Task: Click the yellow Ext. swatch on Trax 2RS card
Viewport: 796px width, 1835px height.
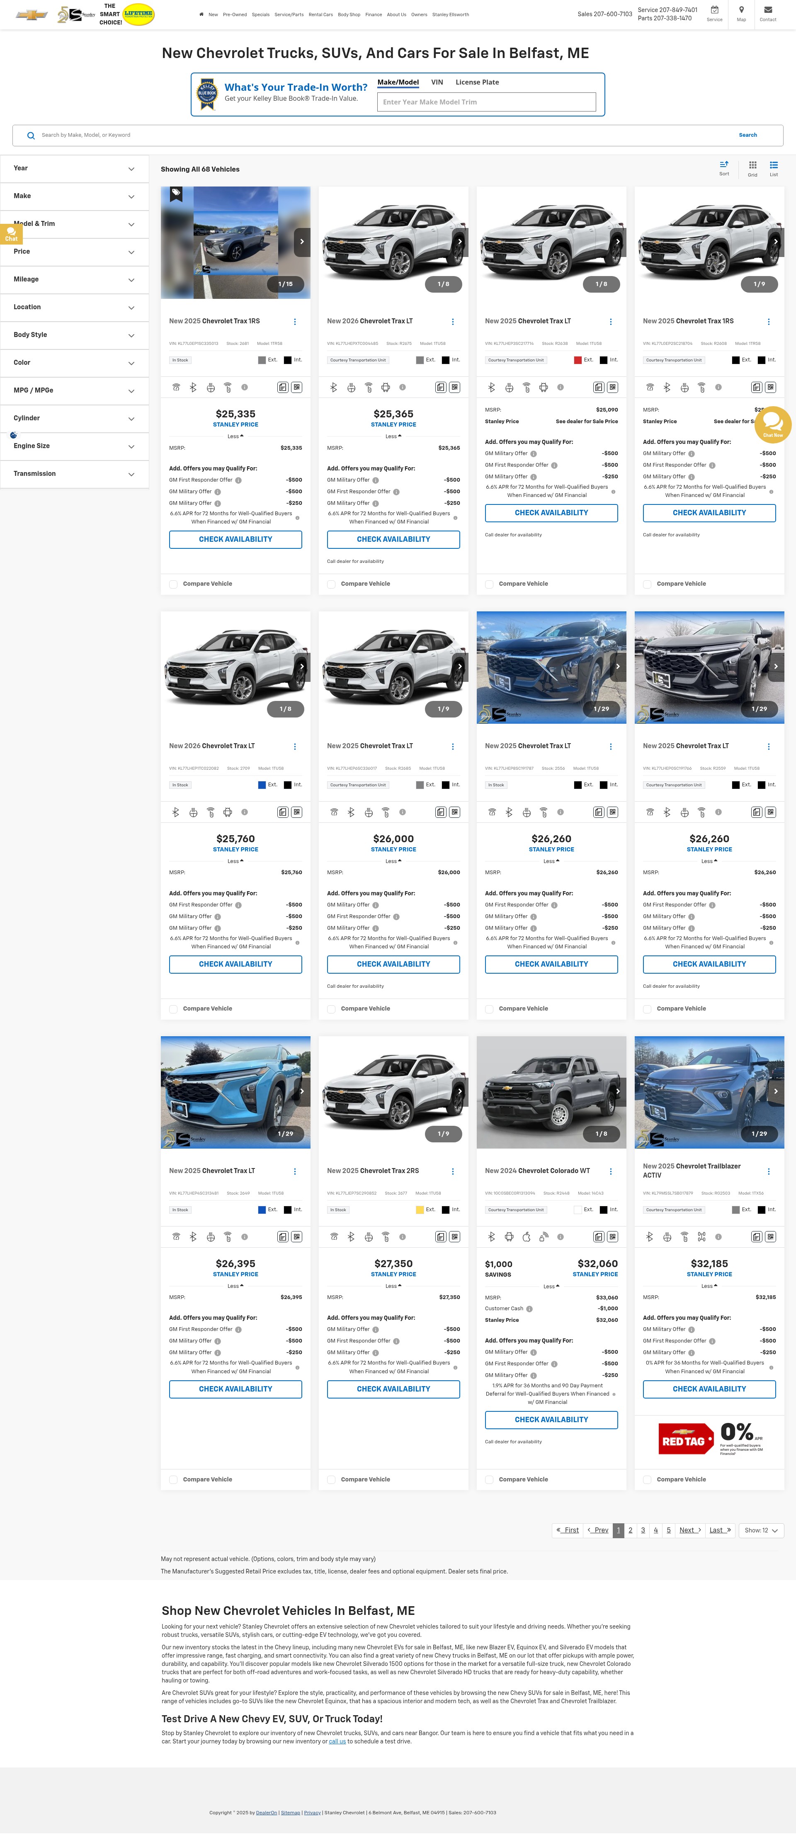Action: [x=420, y=1210]
